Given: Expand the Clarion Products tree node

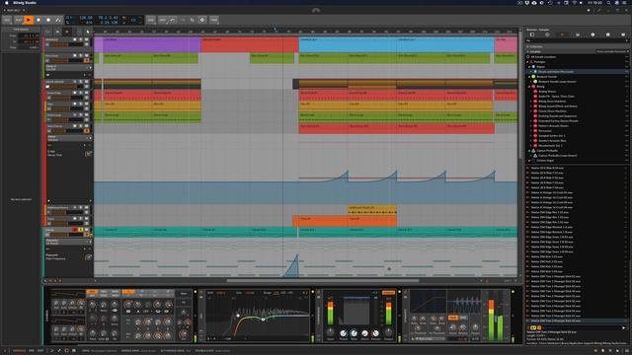Looking at the screenshot, I should (x=529, y=151).
